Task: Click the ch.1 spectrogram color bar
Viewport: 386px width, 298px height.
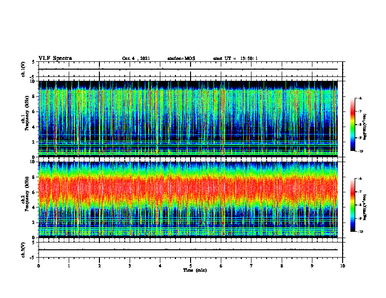Action: click(x=352, y=125)
